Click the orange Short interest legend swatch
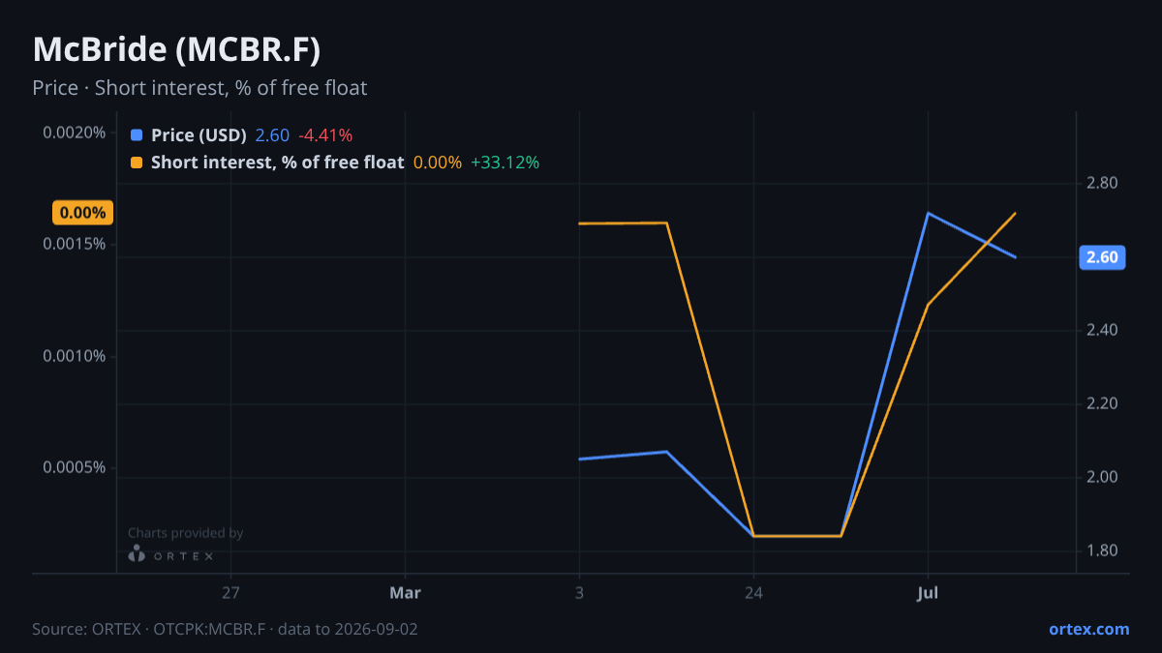1162x653 pixels. click(x=136, y=163)
